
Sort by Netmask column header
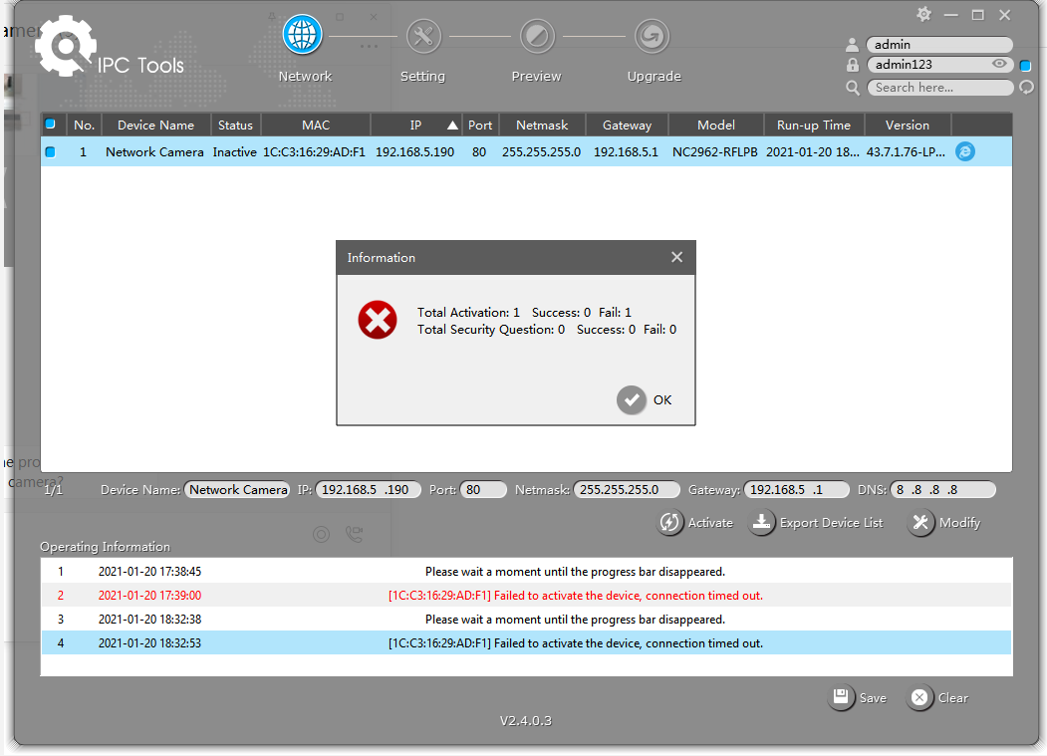coord(542,125)
